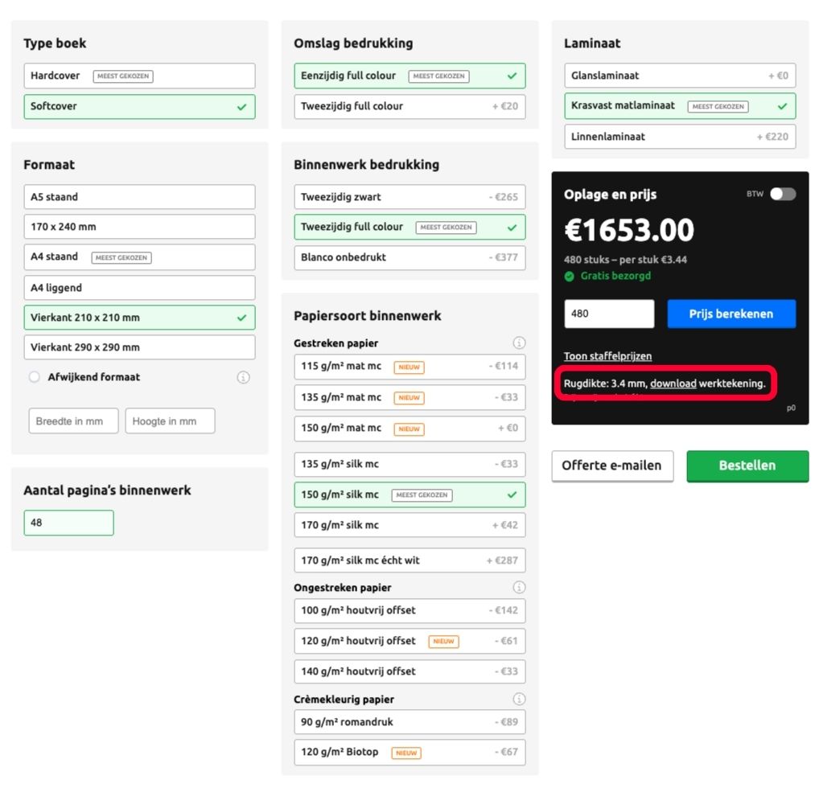Calculate price with Prijs berekenen button
The height and width of the screenshot is (796, 819).
coord(731,314)
